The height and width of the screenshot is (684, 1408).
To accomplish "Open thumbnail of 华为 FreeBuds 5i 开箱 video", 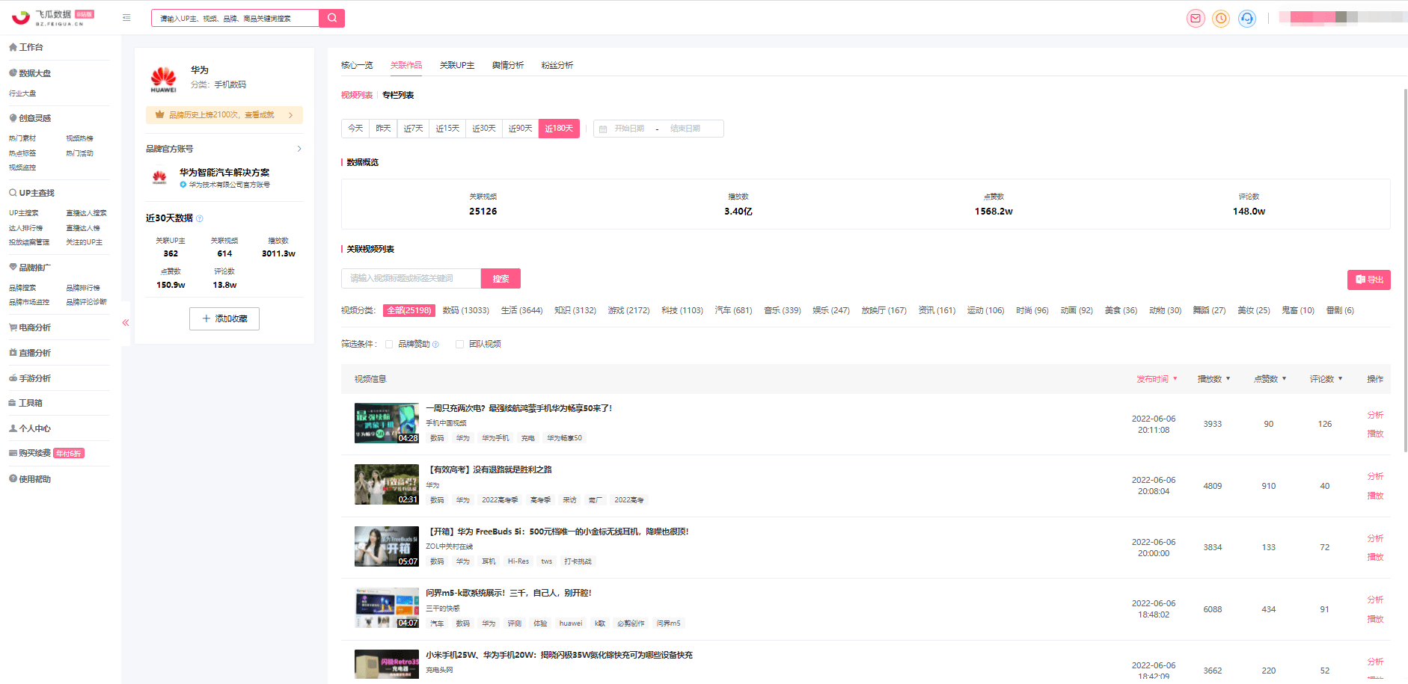I will (386, 546).
